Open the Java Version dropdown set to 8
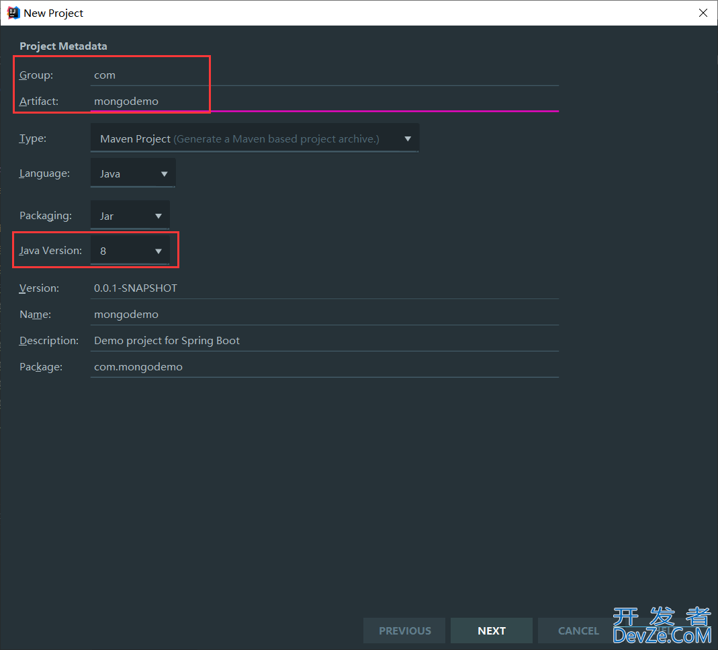This screenshot has height=650, width=718. (130, 250)
